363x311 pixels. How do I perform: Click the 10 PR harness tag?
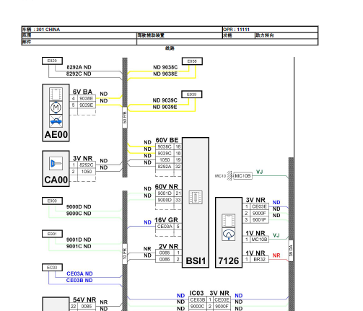(x=125, y=254)
